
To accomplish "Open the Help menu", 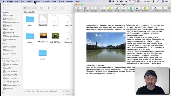I will (x=77, y=1).
